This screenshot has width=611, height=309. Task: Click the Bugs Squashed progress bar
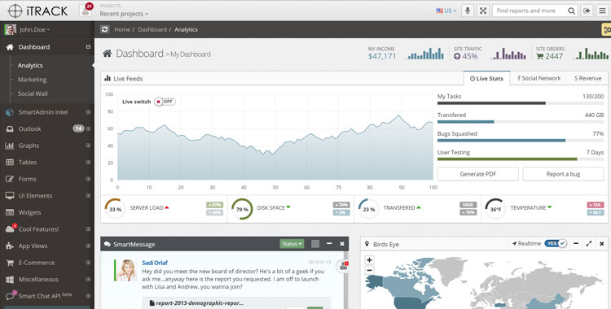point(521,141)
